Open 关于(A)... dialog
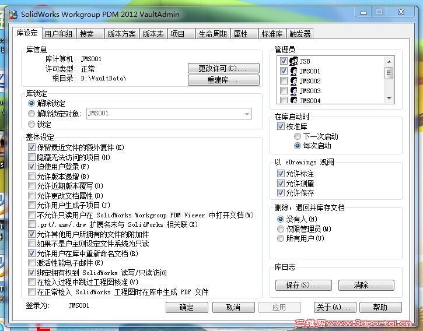Screen dimensions: 423x331 pos(335,307)
